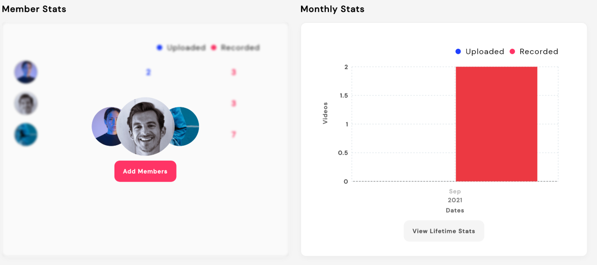Click the red Recorded bar for Sep

[x=497, y=124]
